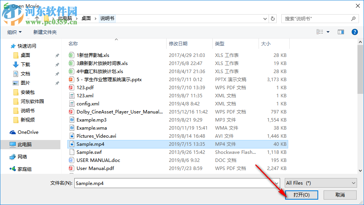Viewport: 364px width, 205px height.
Task: Select the config.xml file name
Action: tap(88, 103)
